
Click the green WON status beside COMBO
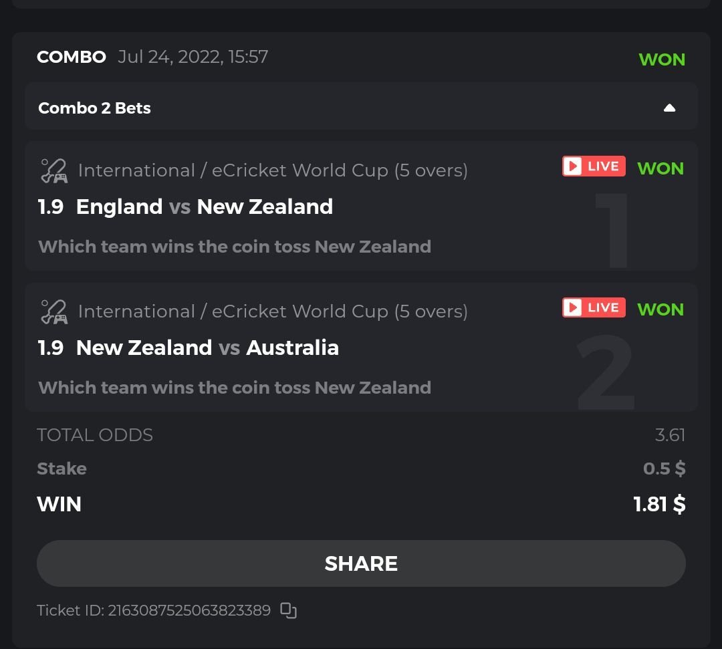coord(662,59)
